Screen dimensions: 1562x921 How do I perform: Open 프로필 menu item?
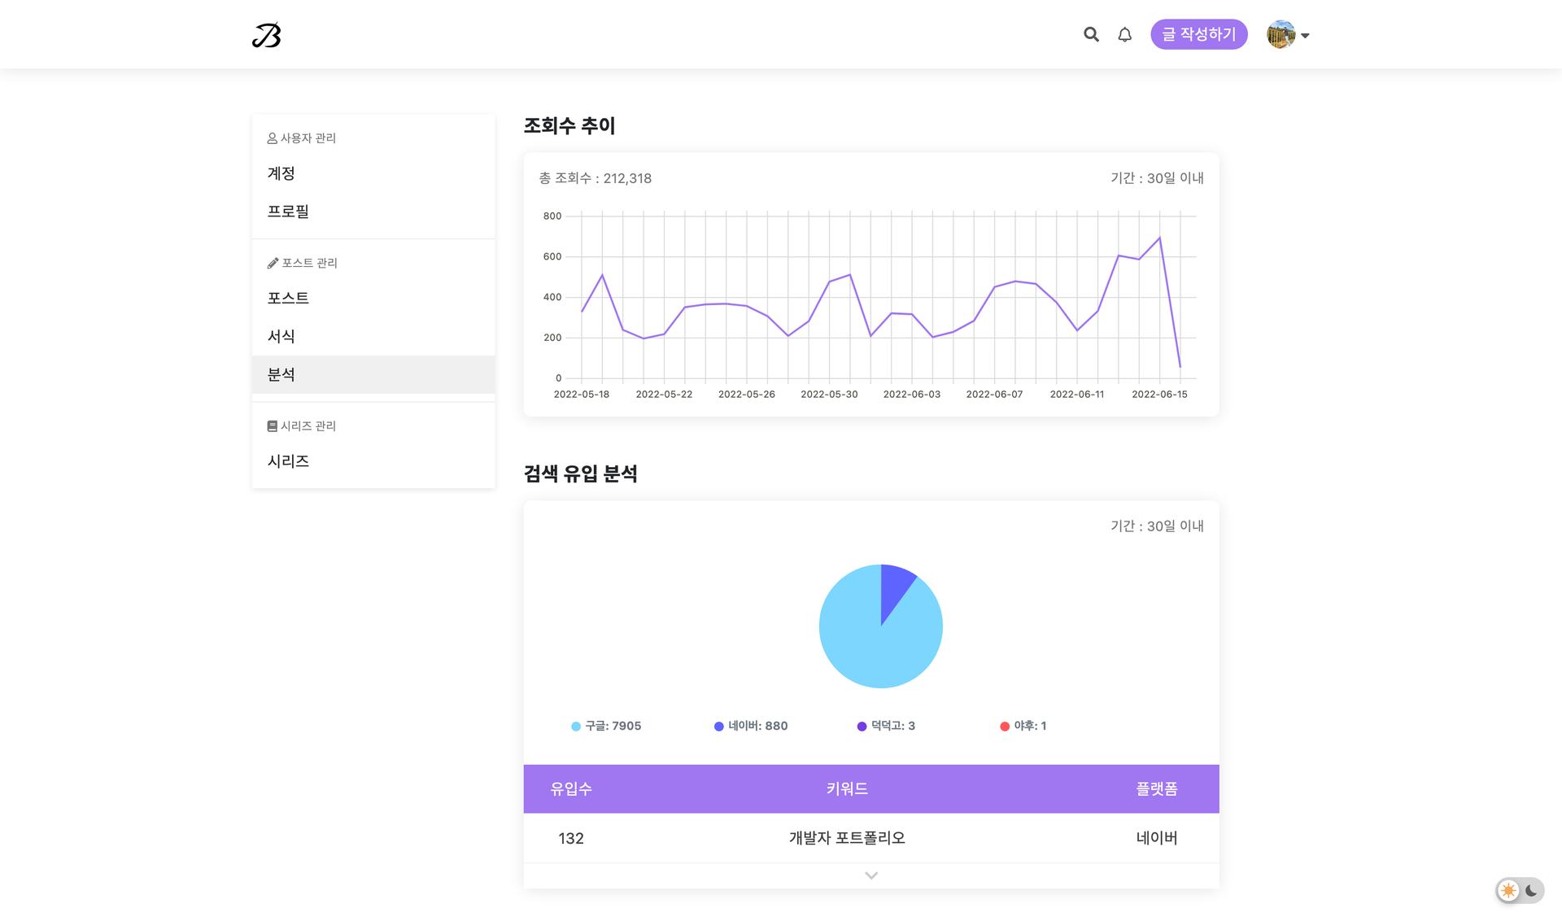coord(288,212)
